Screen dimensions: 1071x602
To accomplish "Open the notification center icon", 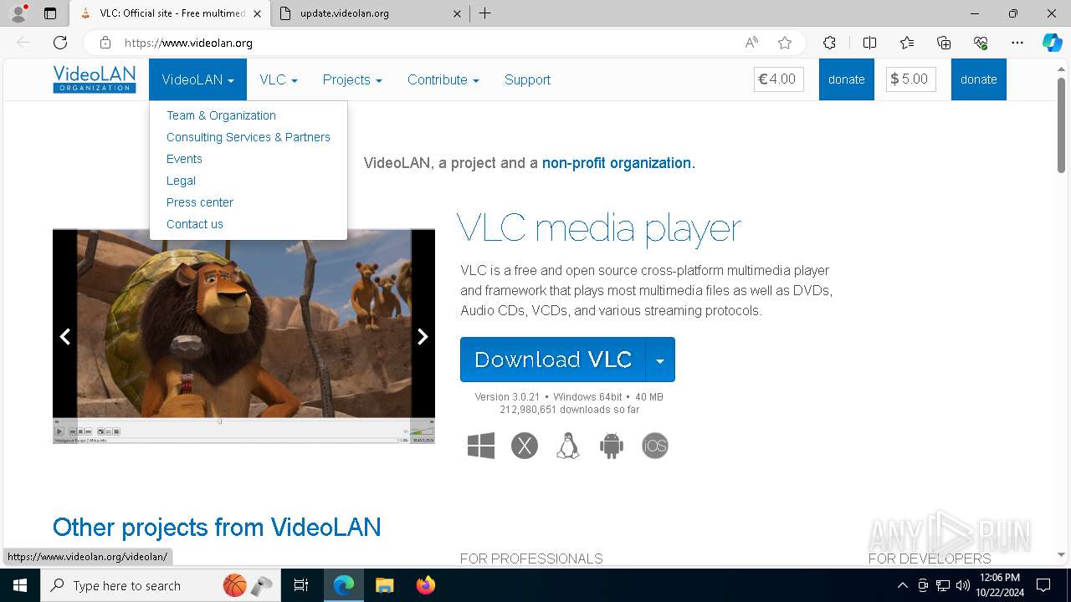I will (1043, 585).
